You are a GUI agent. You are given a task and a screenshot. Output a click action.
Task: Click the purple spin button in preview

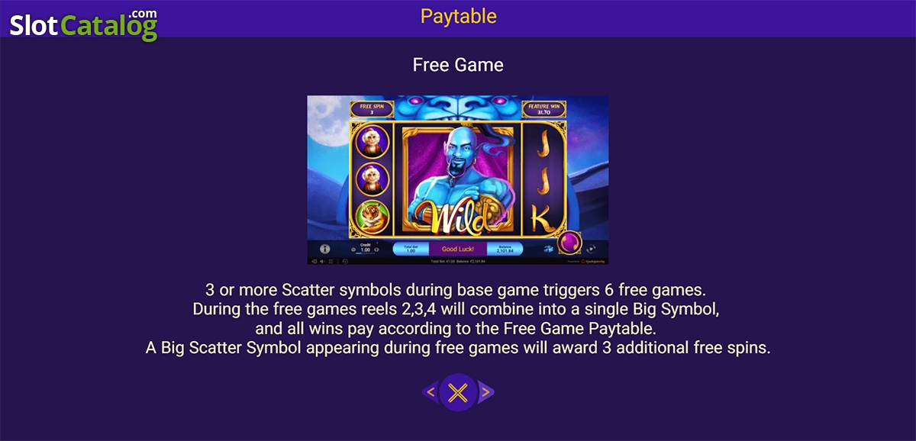[x=569, y=244]
